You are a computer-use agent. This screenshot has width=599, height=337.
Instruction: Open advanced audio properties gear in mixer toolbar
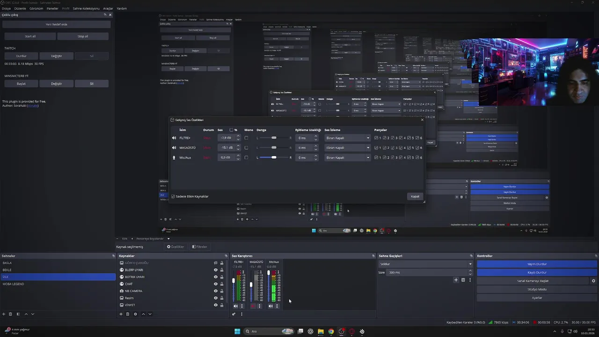(x=234, y=314)
